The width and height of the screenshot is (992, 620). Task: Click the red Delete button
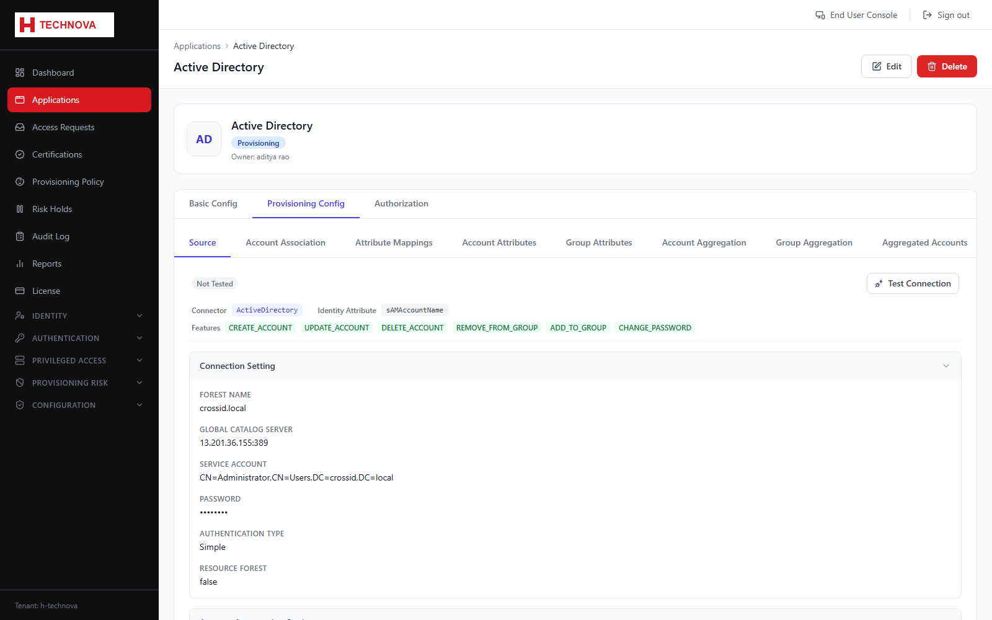947,66
